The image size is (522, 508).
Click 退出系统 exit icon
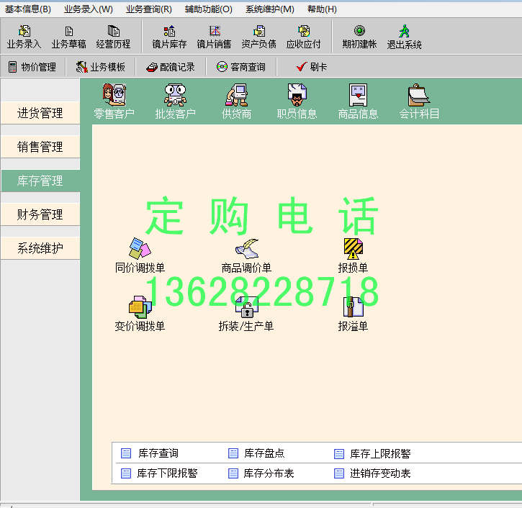pyautogui.click(x=404, y=37)
